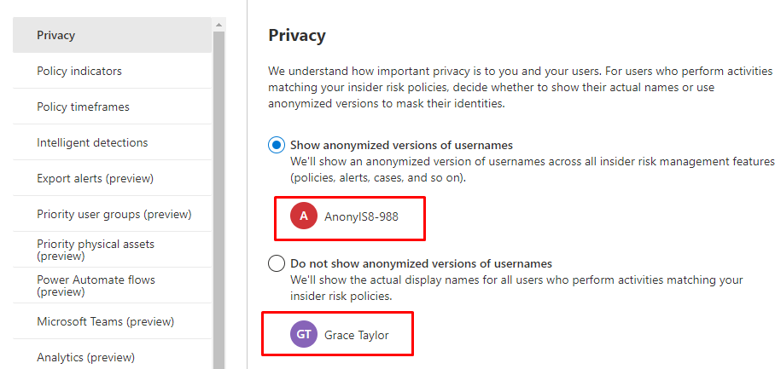Switch to Intelligent detections settings

point(112,143)
